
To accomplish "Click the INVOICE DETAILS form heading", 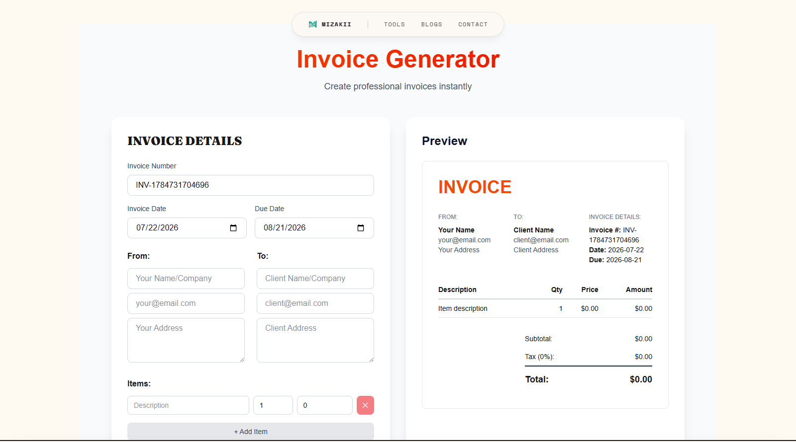I will coord(185,141).
